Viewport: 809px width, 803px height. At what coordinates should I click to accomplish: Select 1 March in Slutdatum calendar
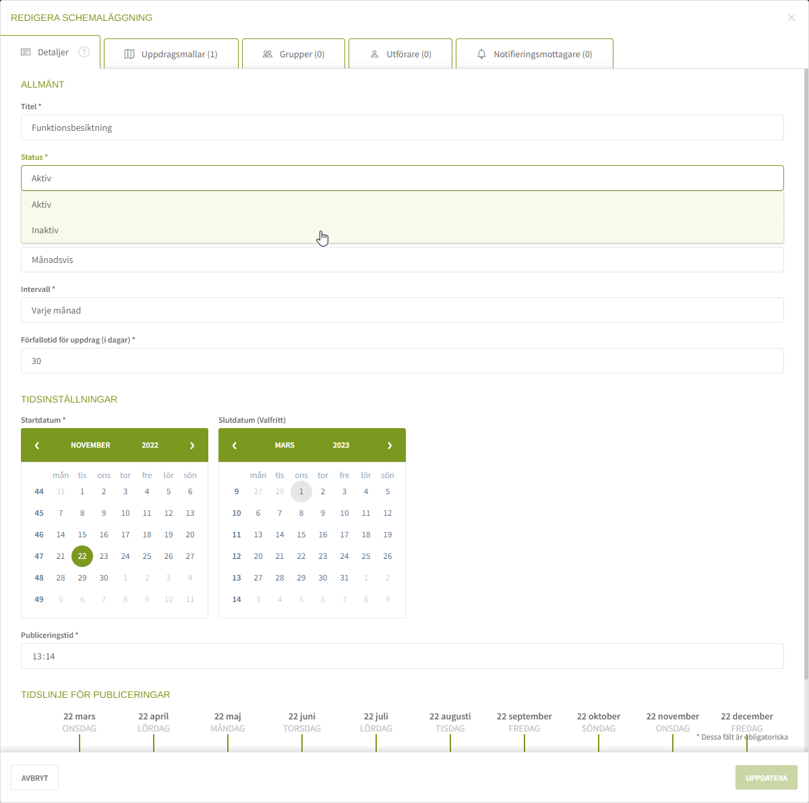[301, 492]
